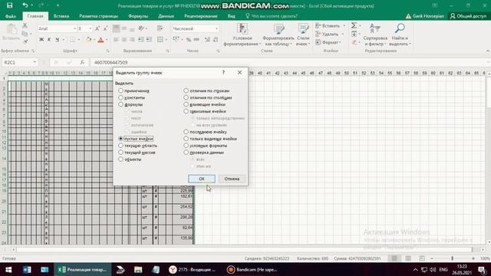Align text left in cells
Viewport: 491px width, 276px height.
(x=116, y=40)
